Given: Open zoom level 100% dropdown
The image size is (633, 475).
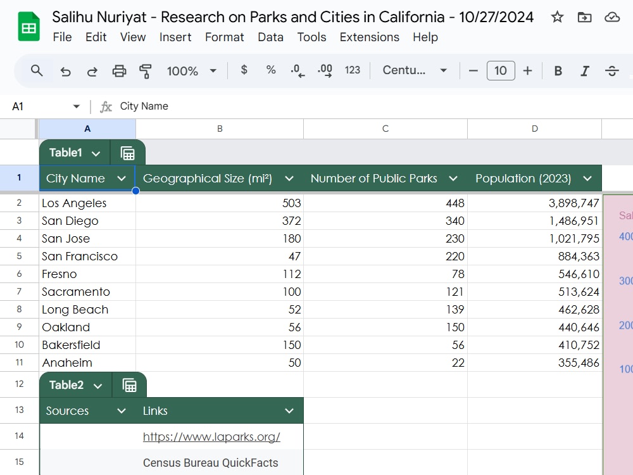Looking at the screenshot, I should (192, 71).
